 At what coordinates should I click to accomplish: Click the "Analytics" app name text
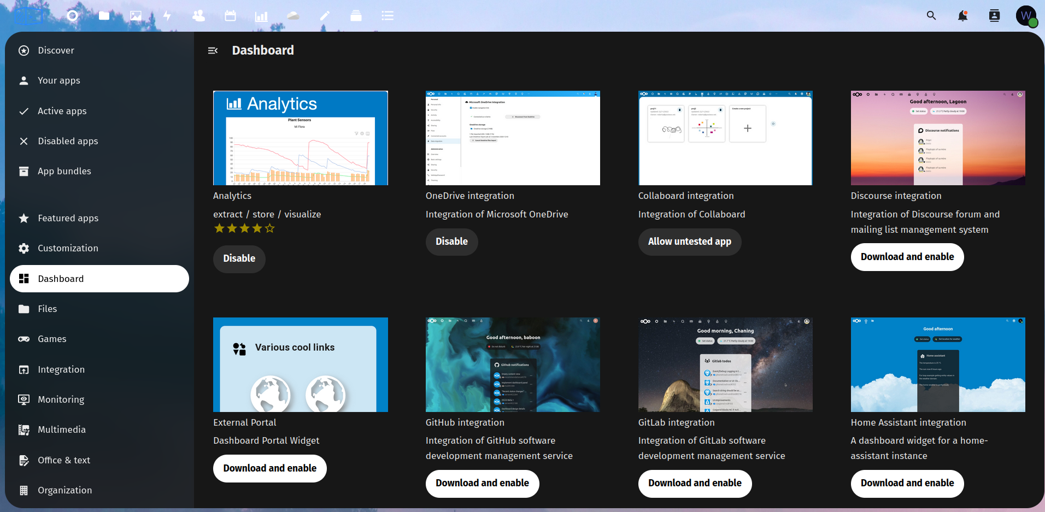pos(232,196)
